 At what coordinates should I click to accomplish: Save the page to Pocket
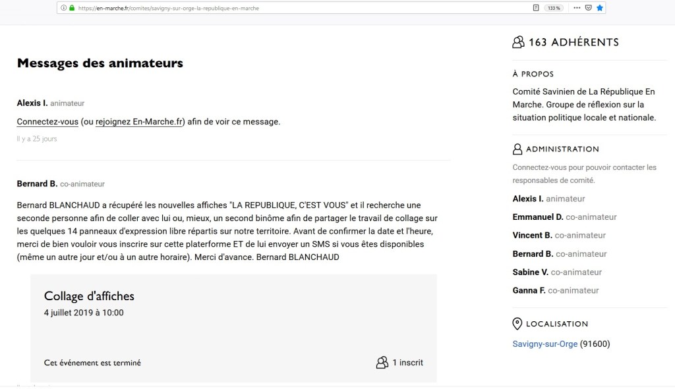point(588,7)
